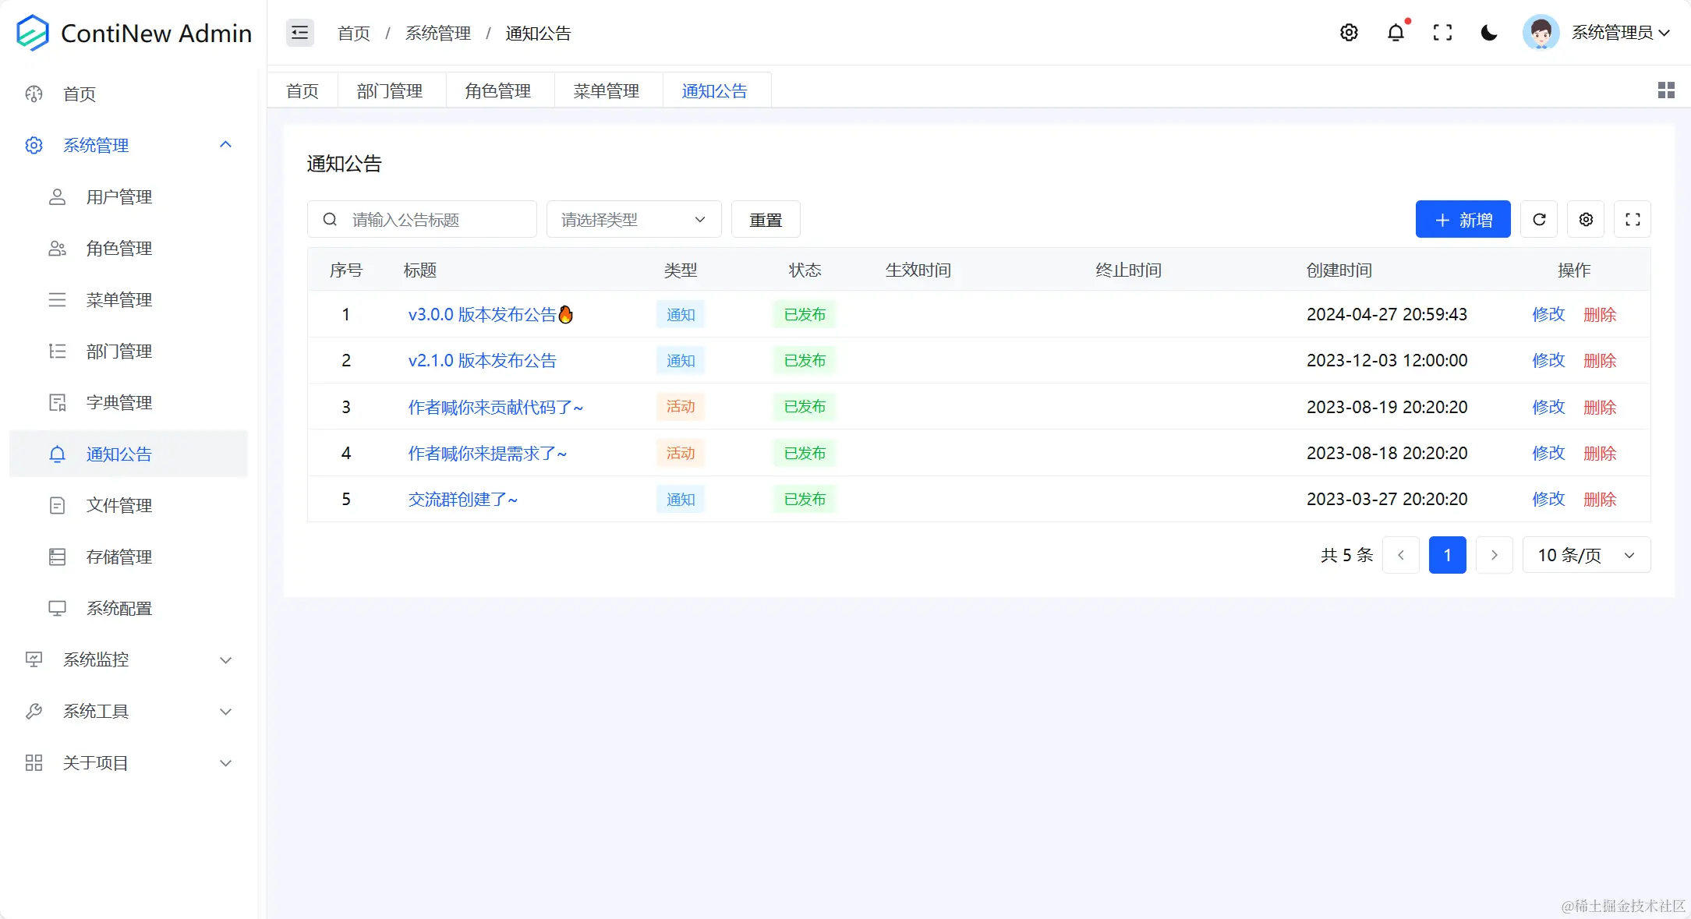Switch to dark mode with the moon icon
This screenshot has width=1691, height=919.
(1489, 33)
